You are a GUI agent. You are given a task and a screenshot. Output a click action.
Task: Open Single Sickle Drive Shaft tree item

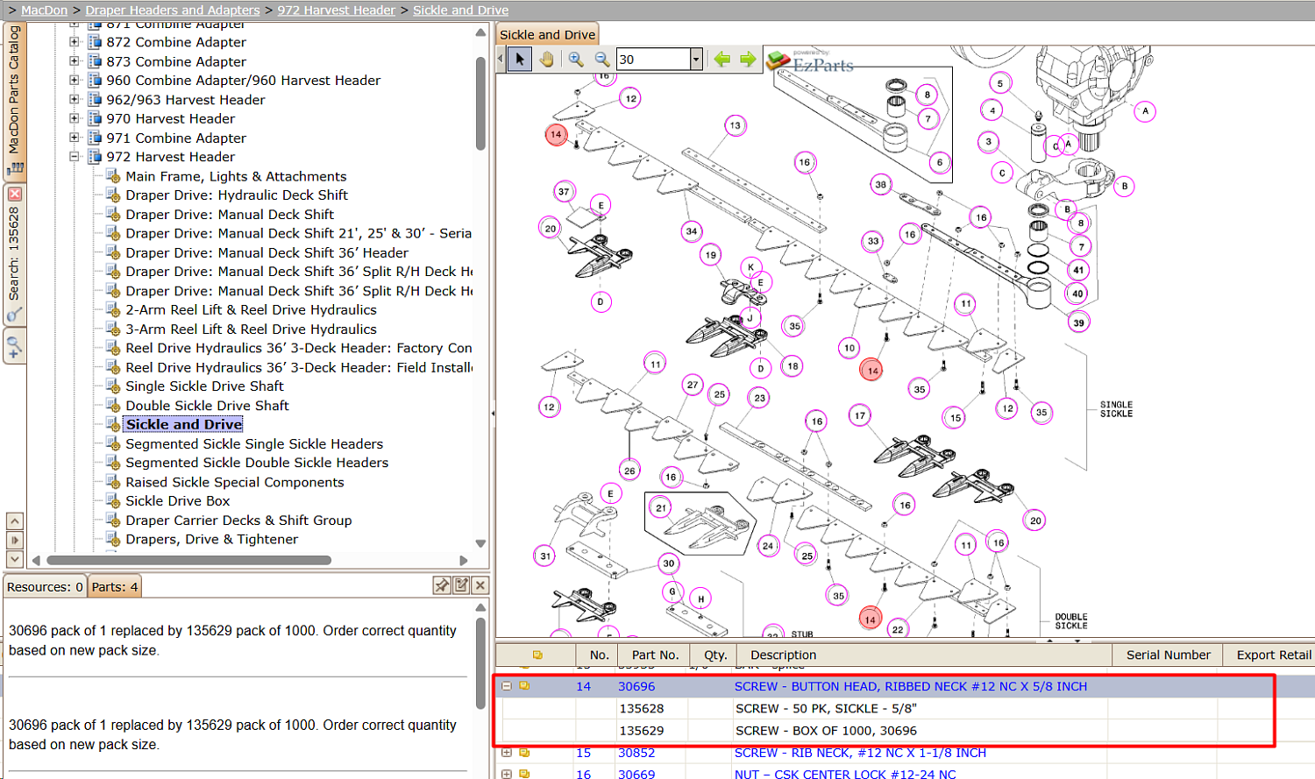[204, 386]
